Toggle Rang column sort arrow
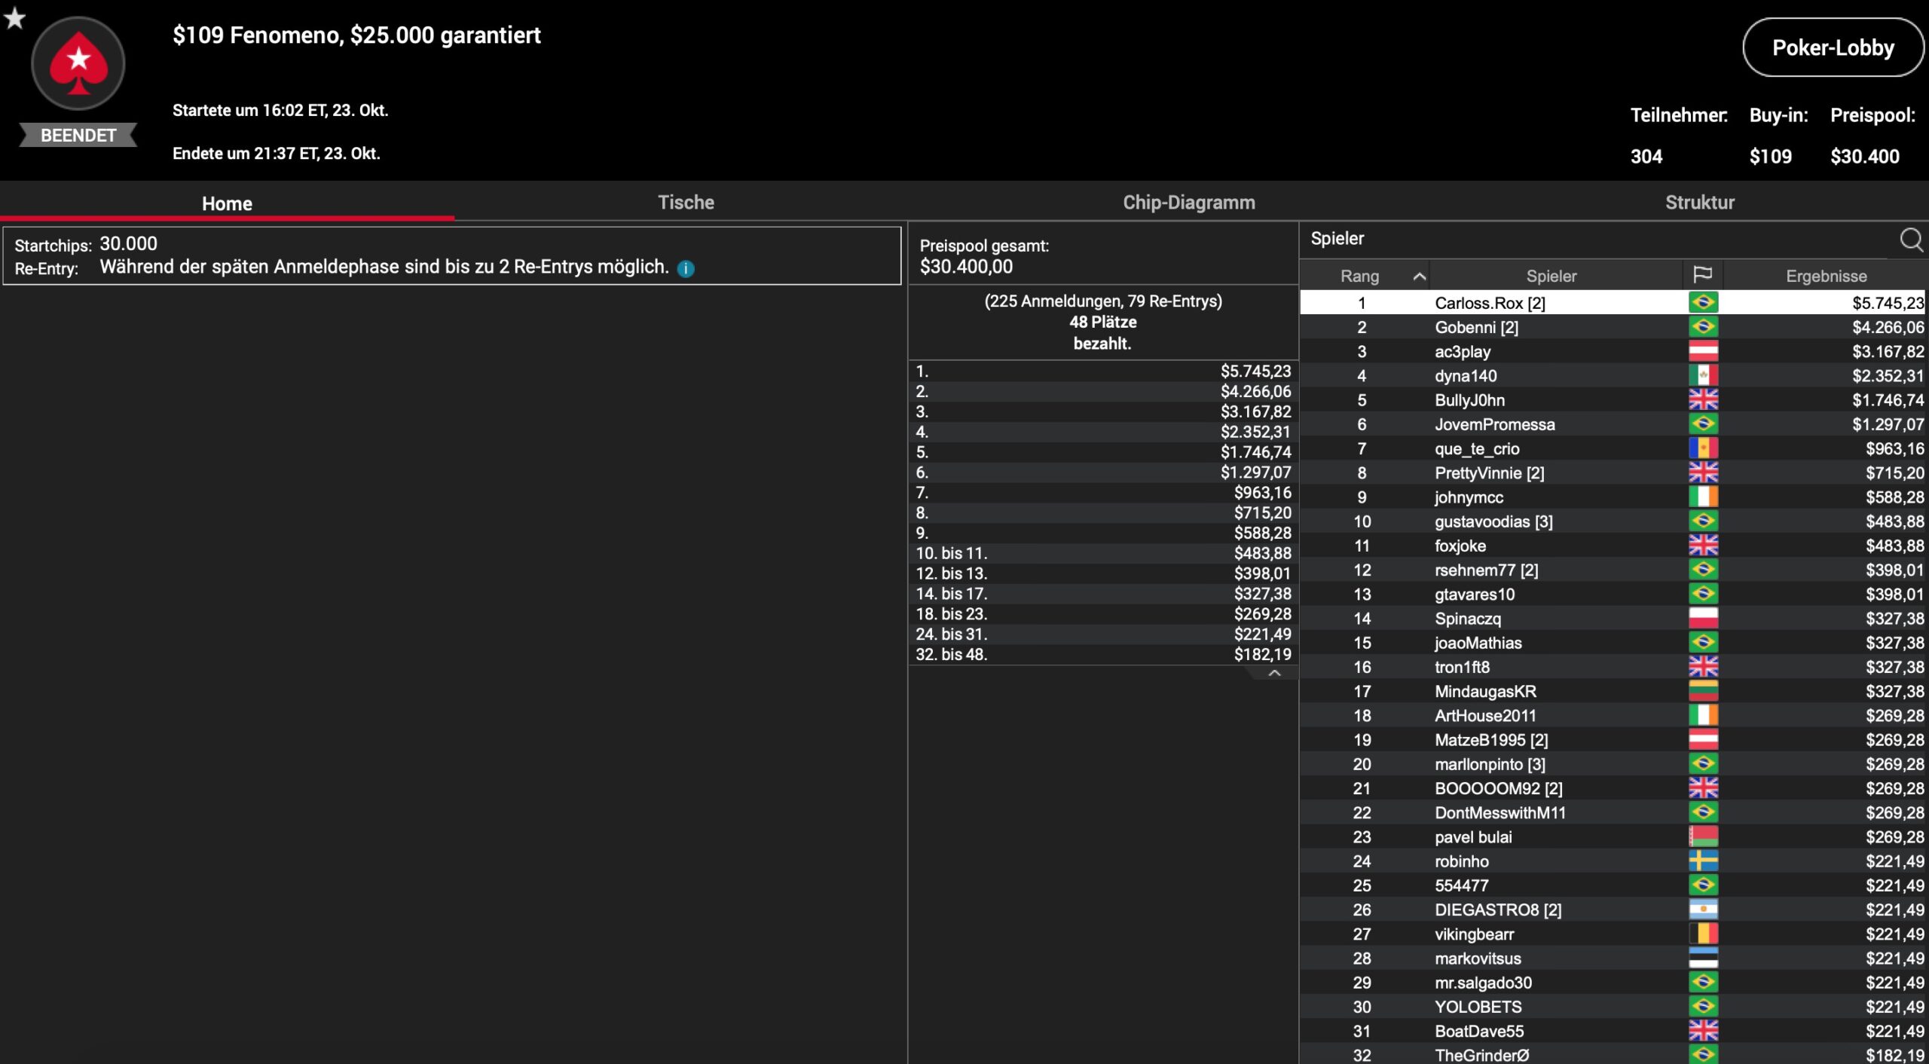 click(x=1419, y=277)
